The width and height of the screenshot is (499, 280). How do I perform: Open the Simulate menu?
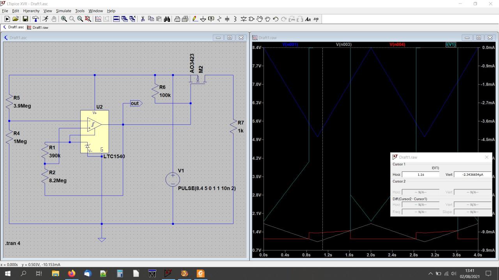coord(63,11)
